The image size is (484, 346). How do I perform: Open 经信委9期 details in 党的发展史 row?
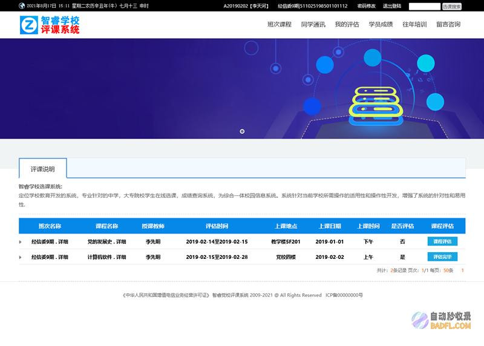coord(50,242)
